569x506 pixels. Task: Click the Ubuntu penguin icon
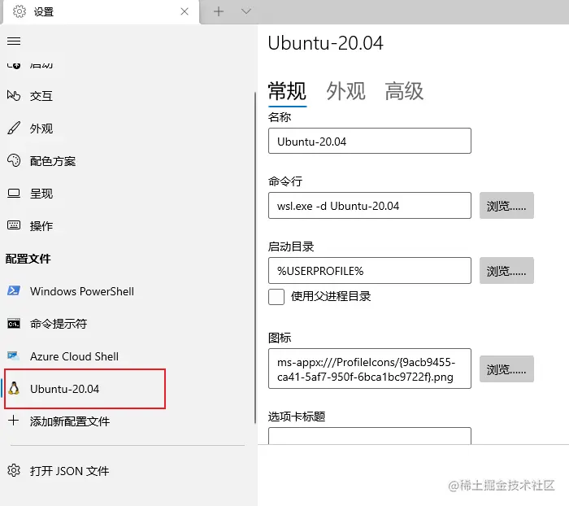click(x=14, y=389)
